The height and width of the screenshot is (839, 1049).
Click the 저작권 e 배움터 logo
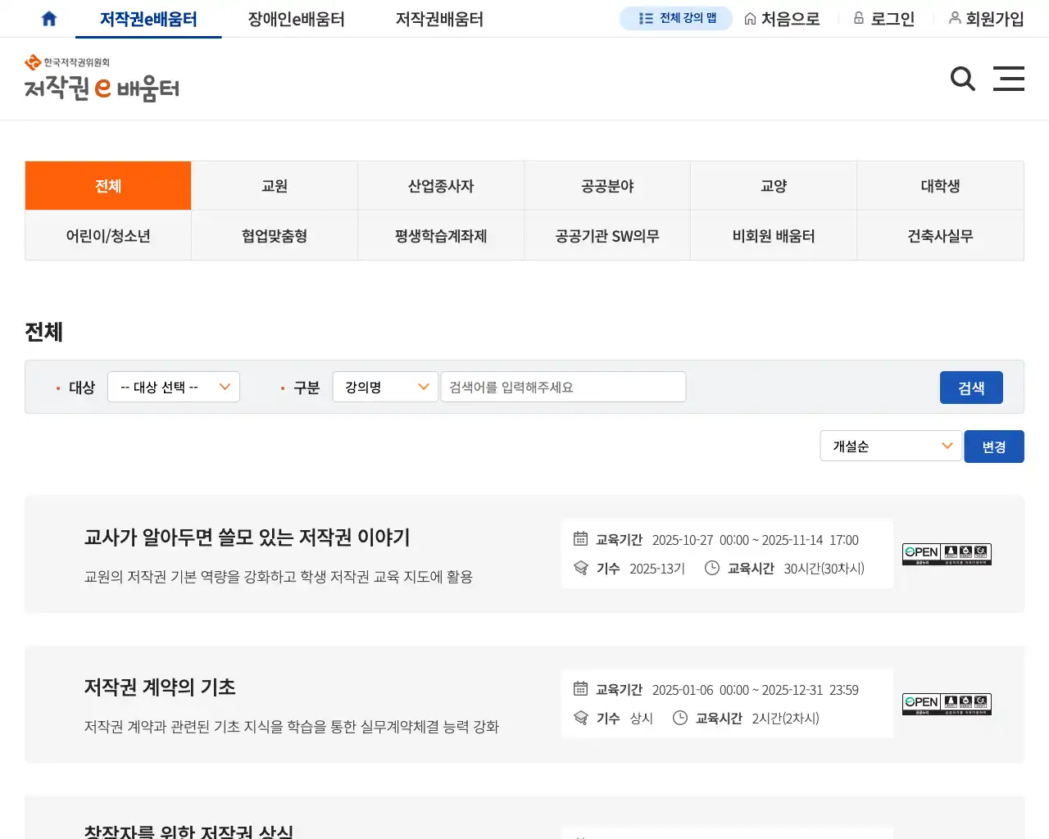click(102, 79)
